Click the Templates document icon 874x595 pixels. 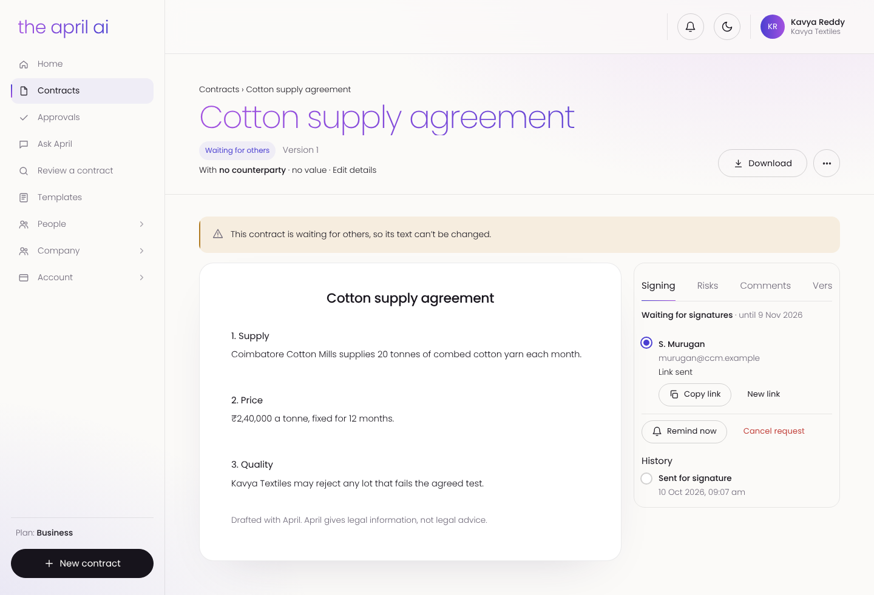point(24,198)
